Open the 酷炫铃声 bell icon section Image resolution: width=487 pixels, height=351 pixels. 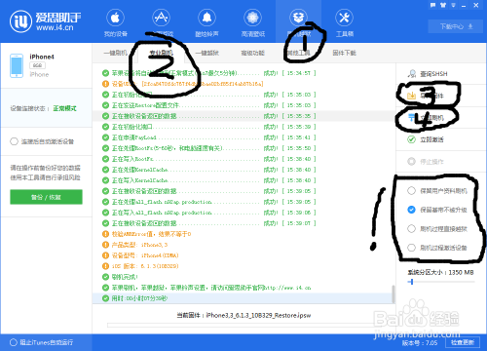click(x=206, y=18)
